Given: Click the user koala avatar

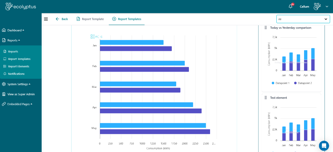Looking at the screenshot, I should 317,6.
